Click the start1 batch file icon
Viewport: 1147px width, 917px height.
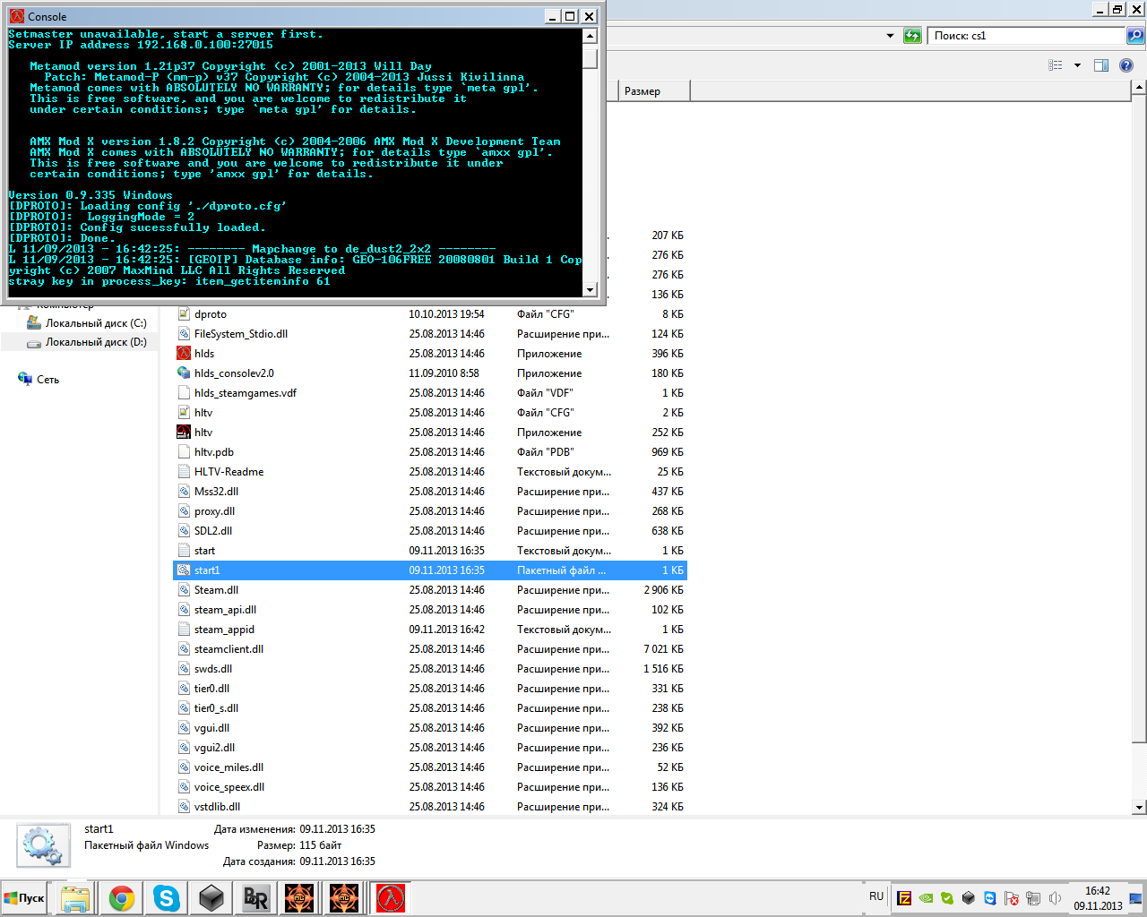click(184, 570)
